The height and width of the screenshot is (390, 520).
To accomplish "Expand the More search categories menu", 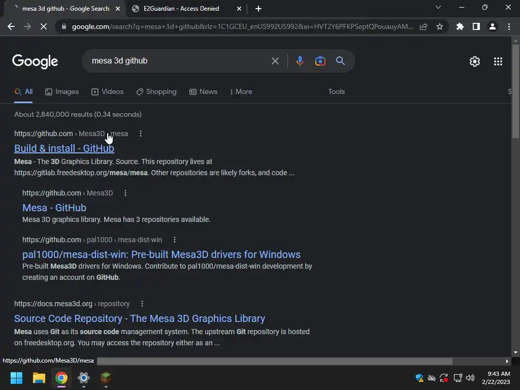I will (x=241, y=92).
